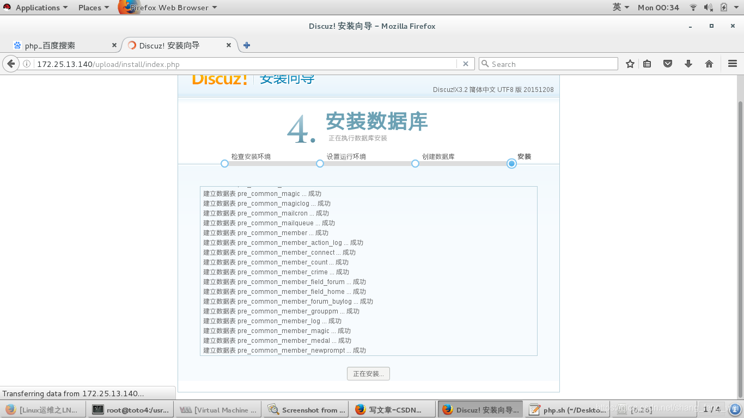This screenshot has height=418, width=744.
Task: Click the 1 / 4 workspace switcher
Action: point(712,409)
